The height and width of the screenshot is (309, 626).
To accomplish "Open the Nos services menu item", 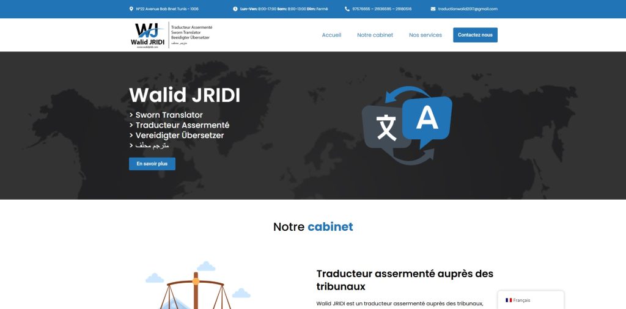I will [425, 35].
